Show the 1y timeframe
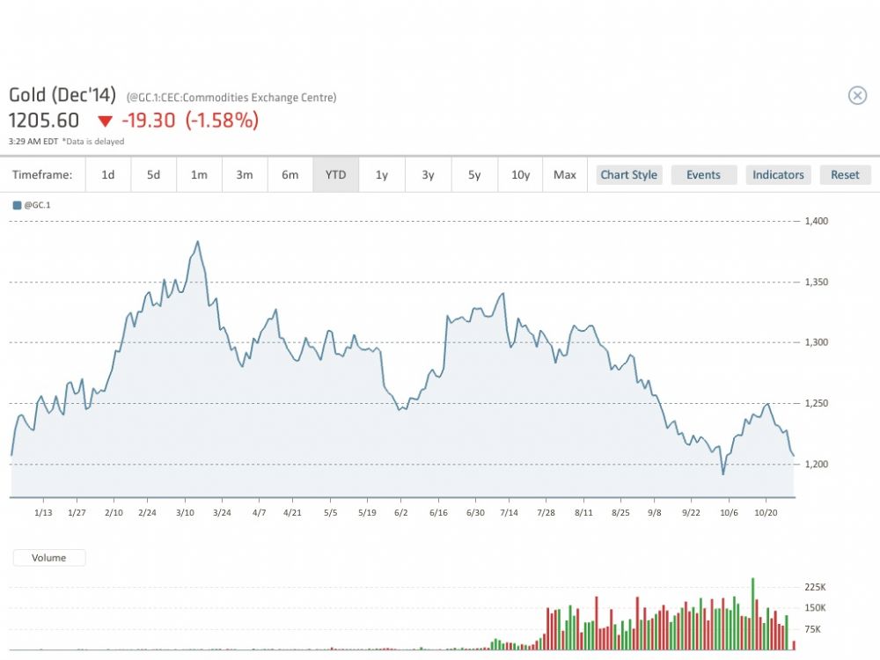 click(x=382, y=175)
